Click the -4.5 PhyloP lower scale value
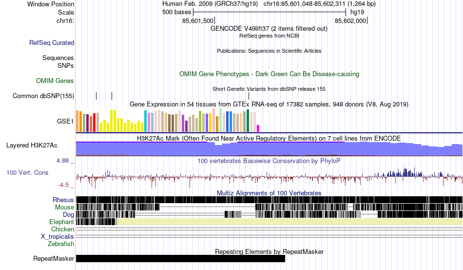The image size is (463, 270). [63, 185]
